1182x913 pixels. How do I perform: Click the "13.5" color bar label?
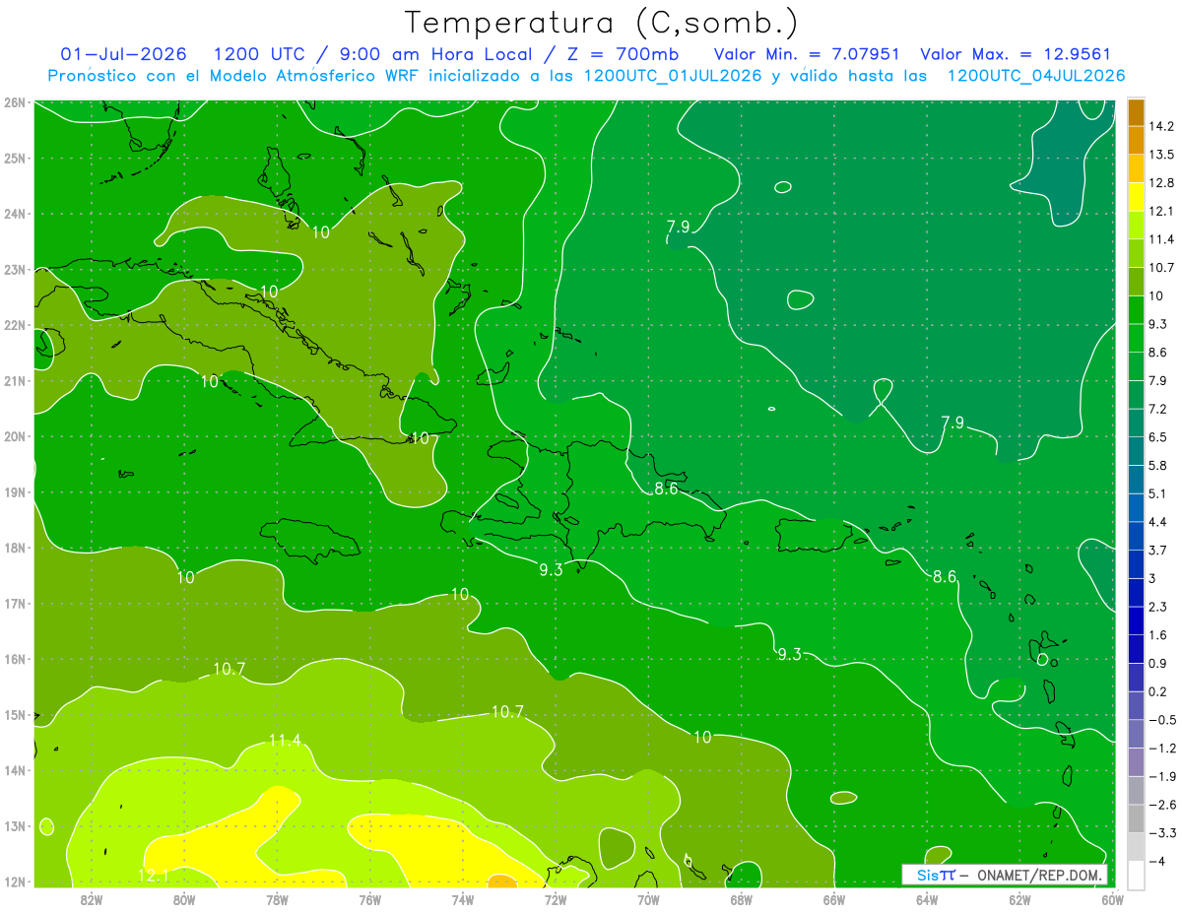click(1161, 155)
